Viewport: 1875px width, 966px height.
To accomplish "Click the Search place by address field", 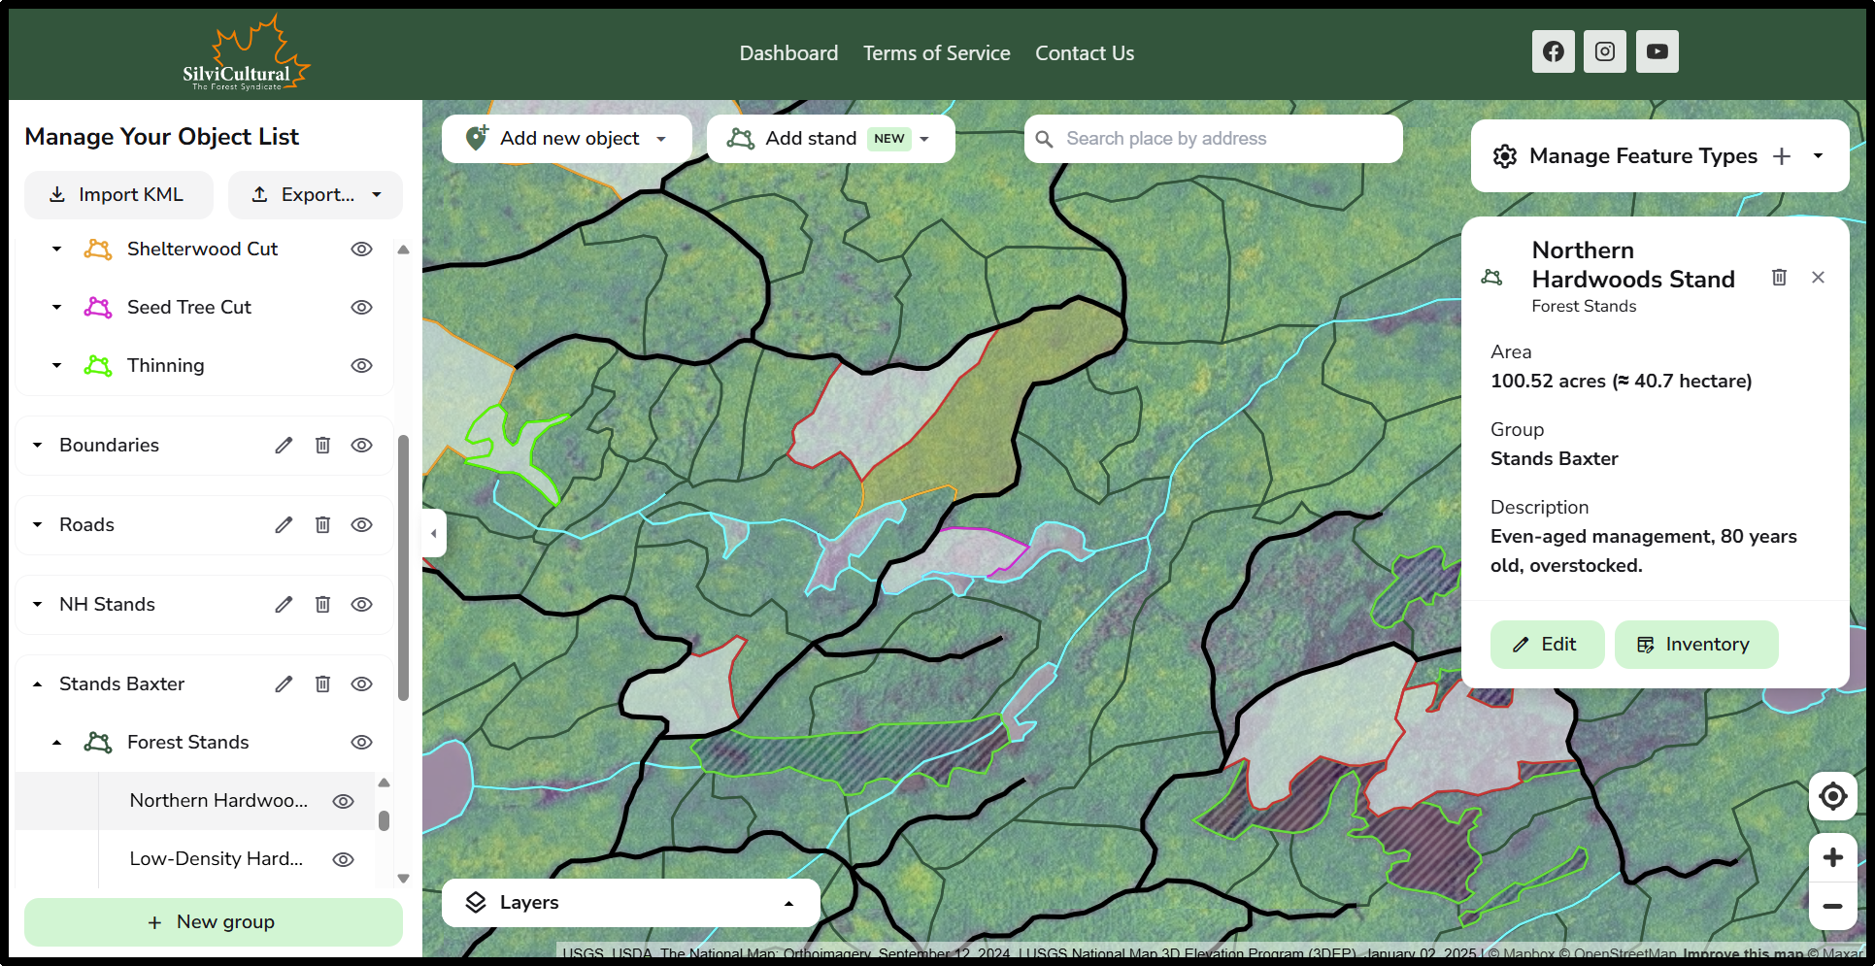I will [1212, 138].
